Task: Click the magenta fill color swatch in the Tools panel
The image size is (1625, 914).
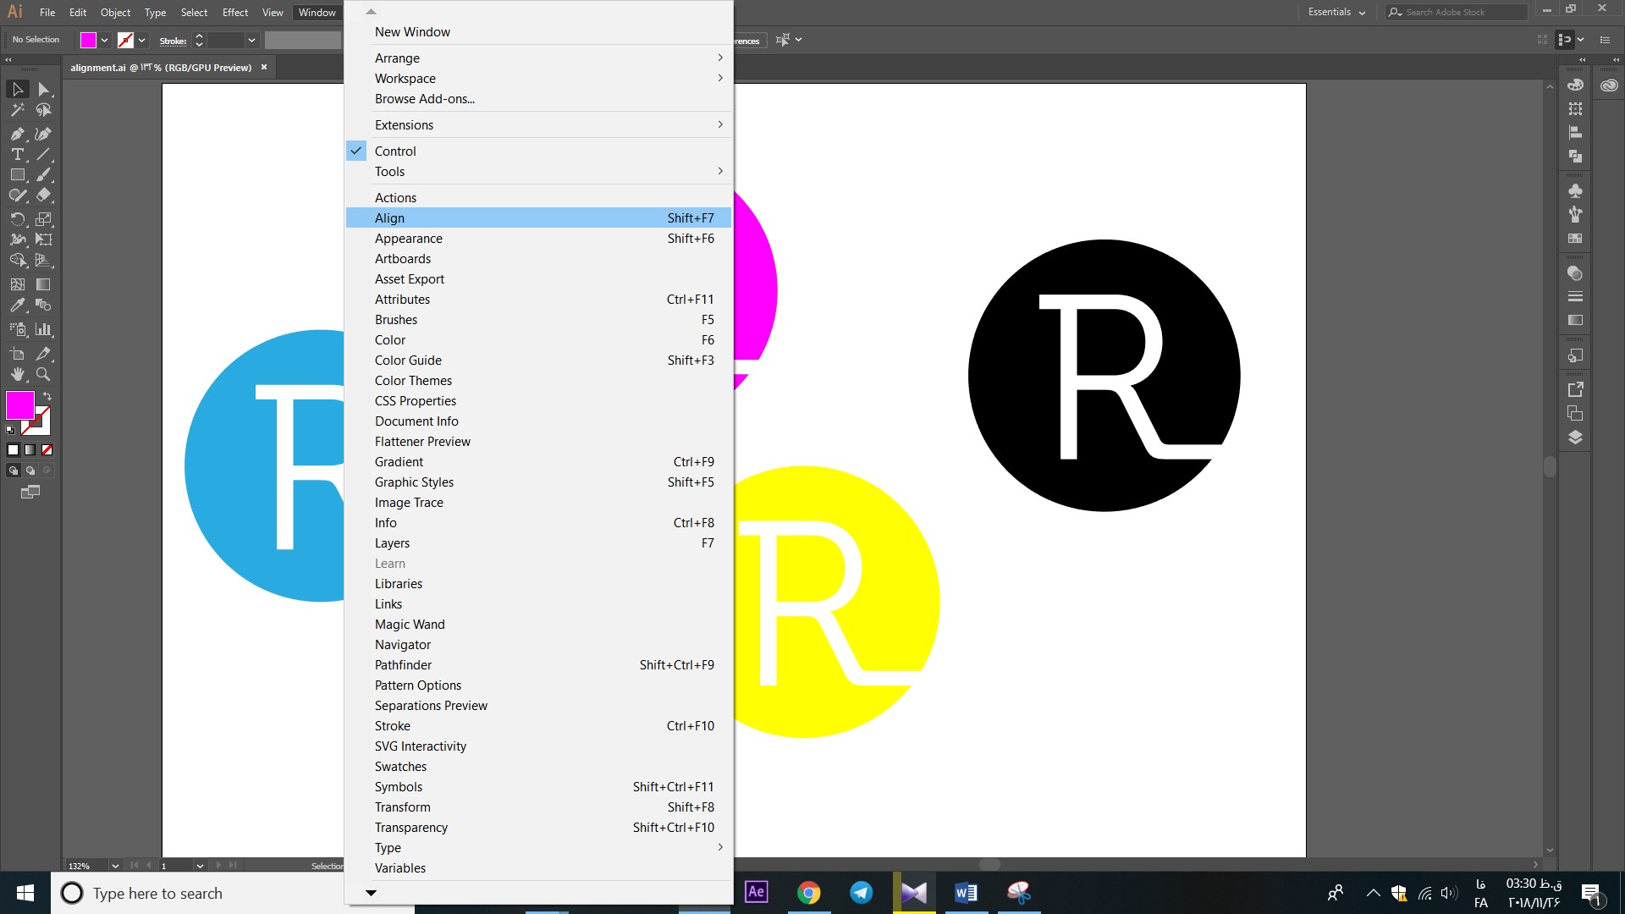Action: point(20,405)
